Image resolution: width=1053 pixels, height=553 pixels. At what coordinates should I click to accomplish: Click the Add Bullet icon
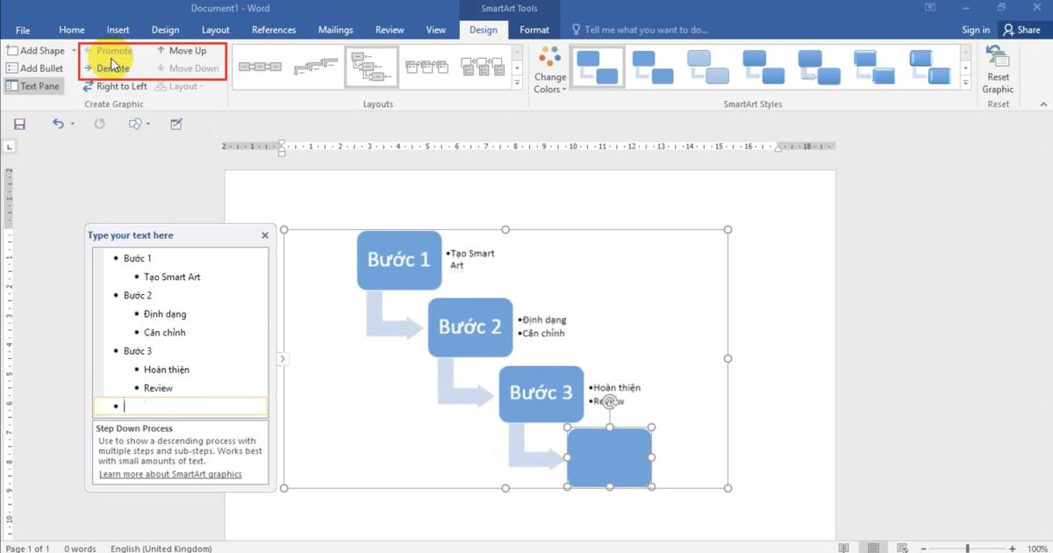click(x=12, y=68)
